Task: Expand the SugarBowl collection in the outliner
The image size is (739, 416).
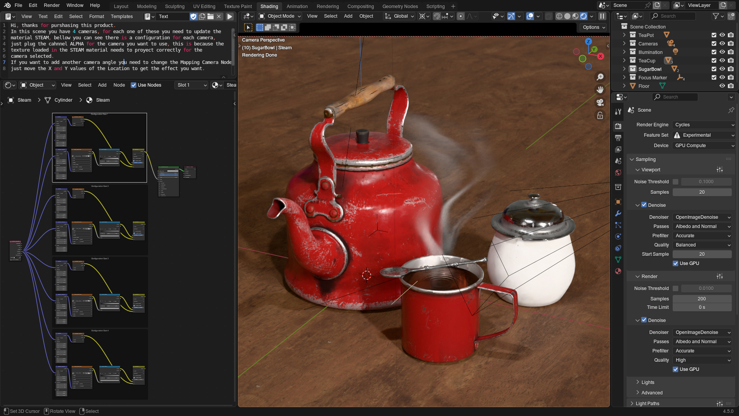Action: point(624,69)
